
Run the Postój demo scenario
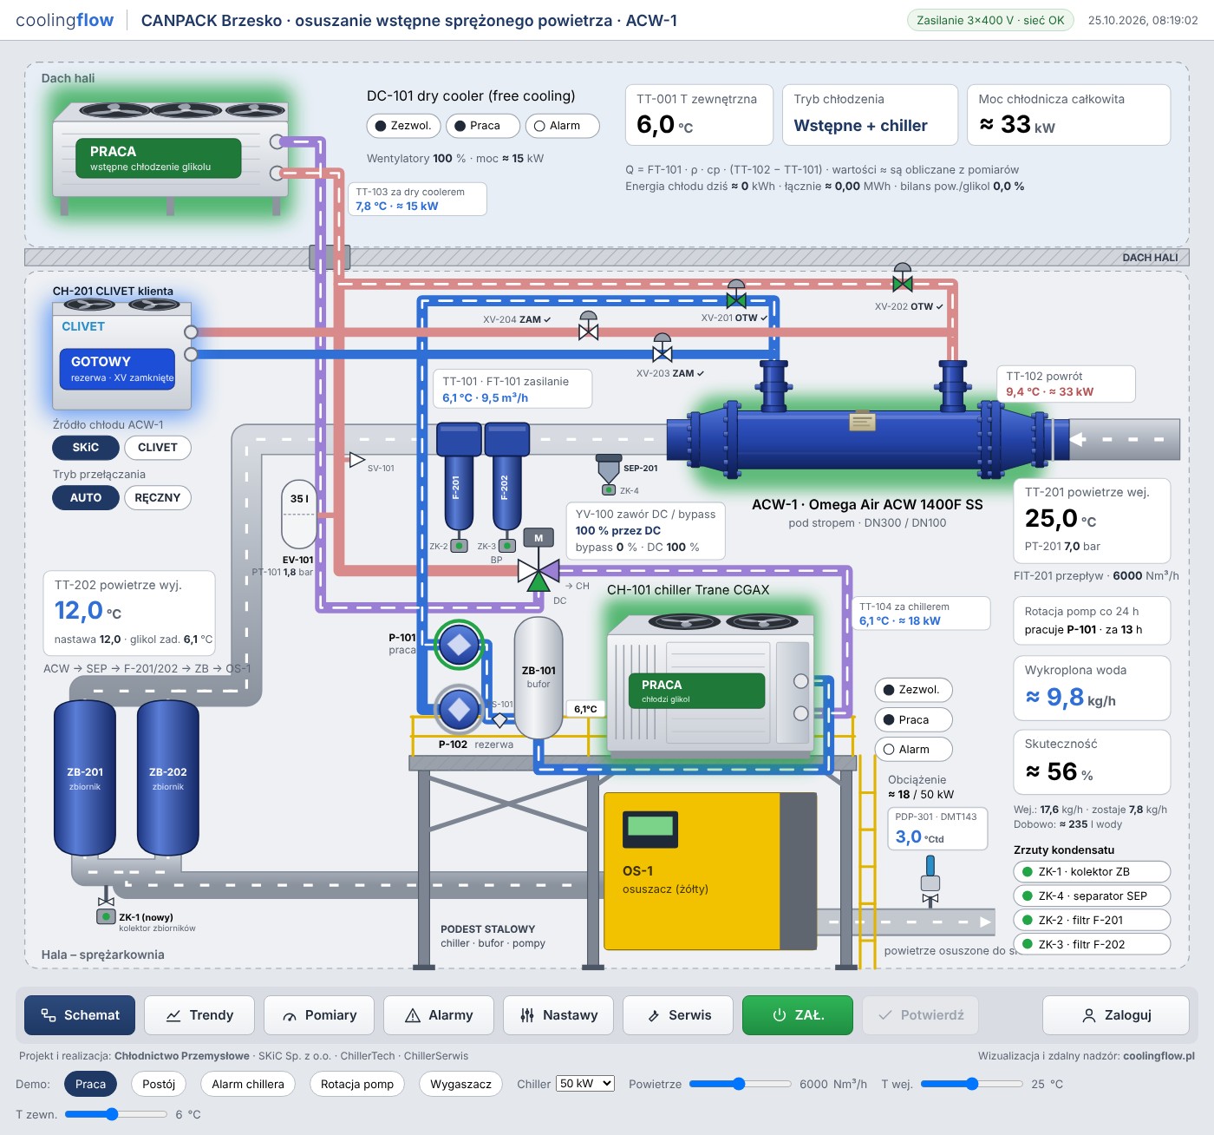coord(159,1084)
